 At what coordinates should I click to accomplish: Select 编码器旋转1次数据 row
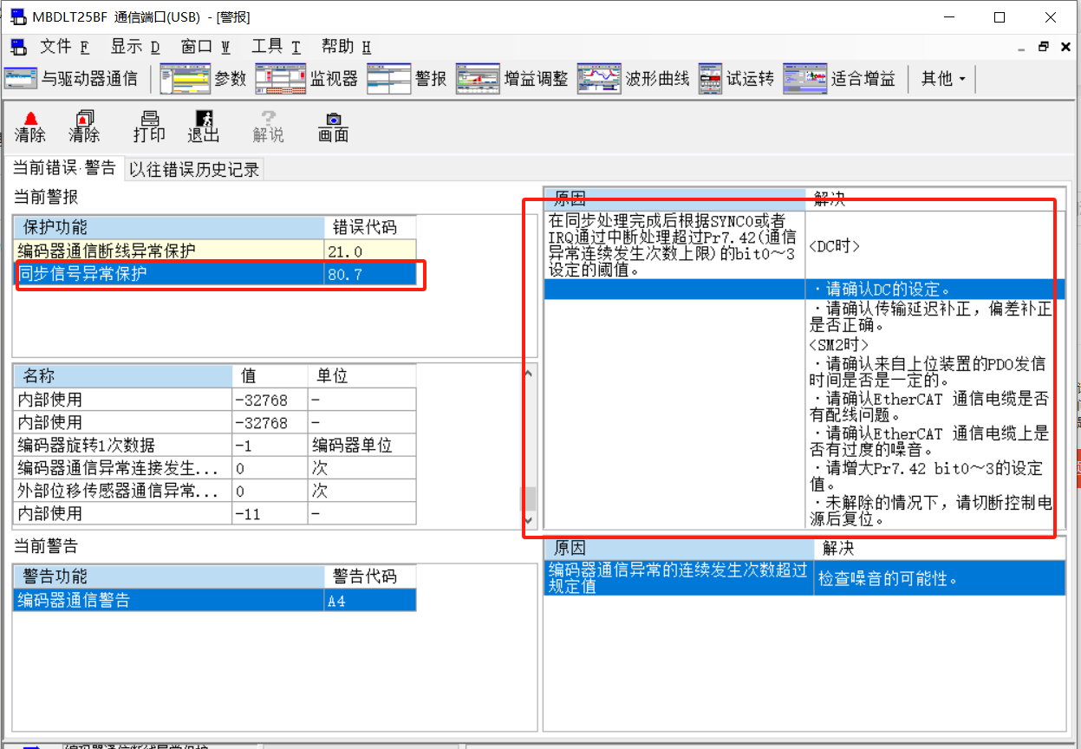coord(214,445)
